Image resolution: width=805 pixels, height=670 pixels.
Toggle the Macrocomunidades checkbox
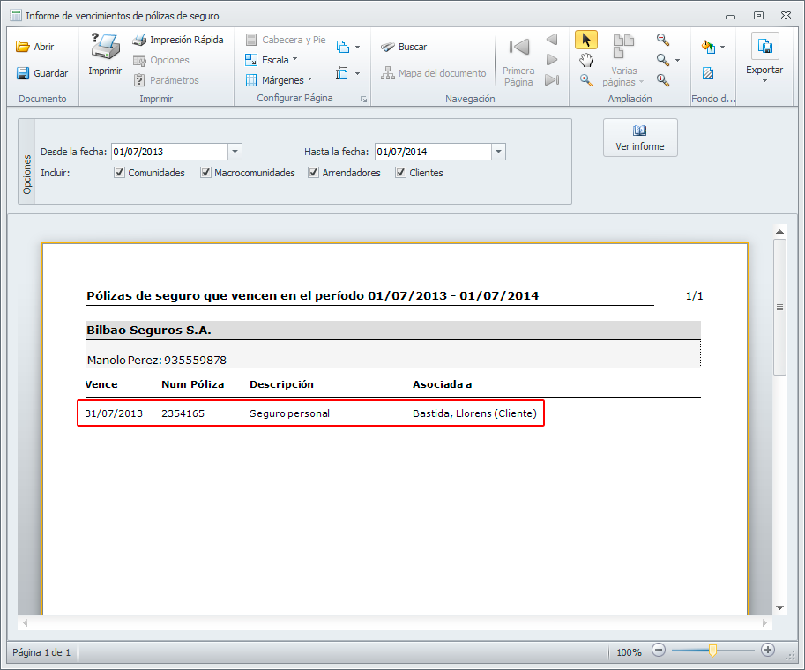pyautogui.click(x=205, y=173)
